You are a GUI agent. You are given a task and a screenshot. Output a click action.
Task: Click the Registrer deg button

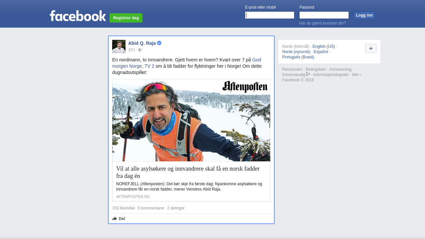click(126, 18)
